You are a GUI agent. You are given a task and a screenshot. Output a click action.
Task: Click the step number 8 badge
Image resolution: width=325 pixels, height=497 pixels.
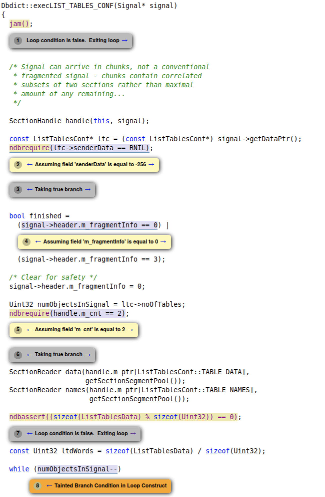click(37, 486)
